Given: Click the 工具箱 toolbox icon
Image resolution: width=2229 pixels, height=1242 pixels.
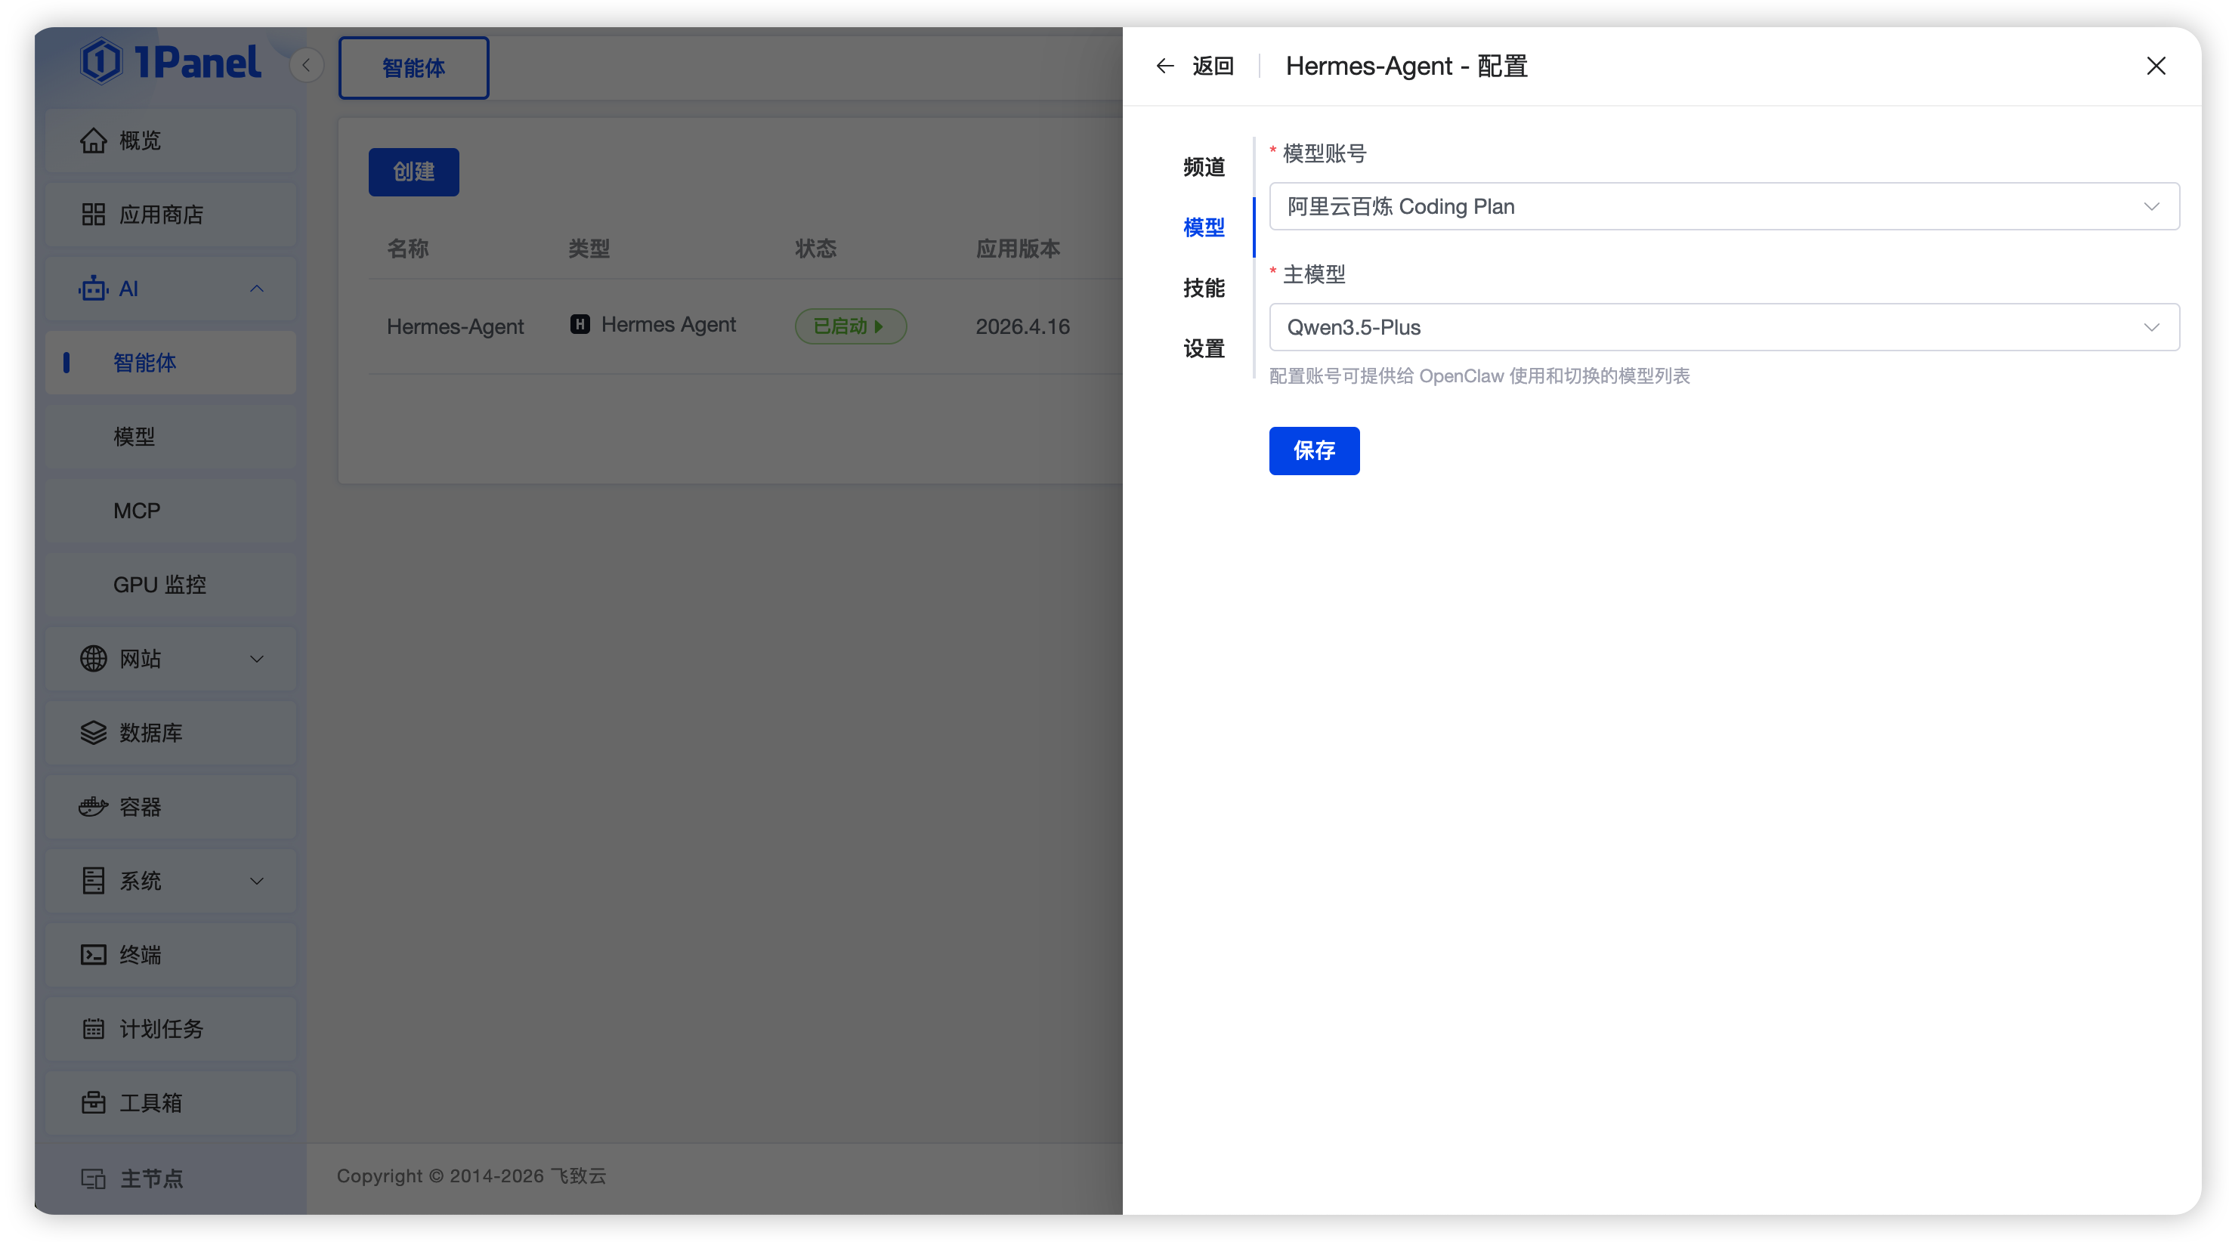Looking at the screenshot, I should pos(94,1103).
